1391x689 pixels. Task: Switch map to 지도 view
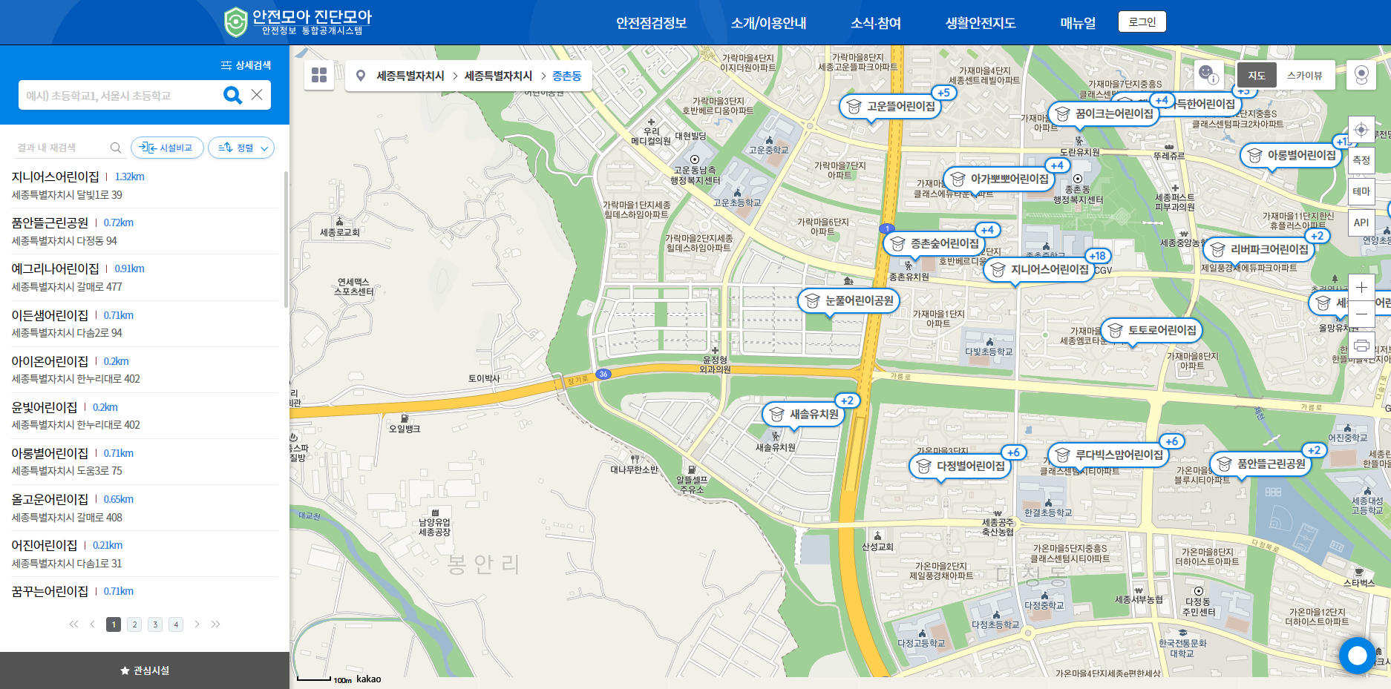click(x=1257, y=75)
